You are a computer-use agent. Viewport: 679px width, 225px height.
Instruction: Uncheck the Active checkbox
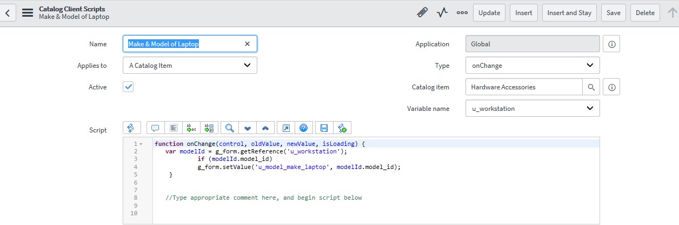(x=128, y=87)
